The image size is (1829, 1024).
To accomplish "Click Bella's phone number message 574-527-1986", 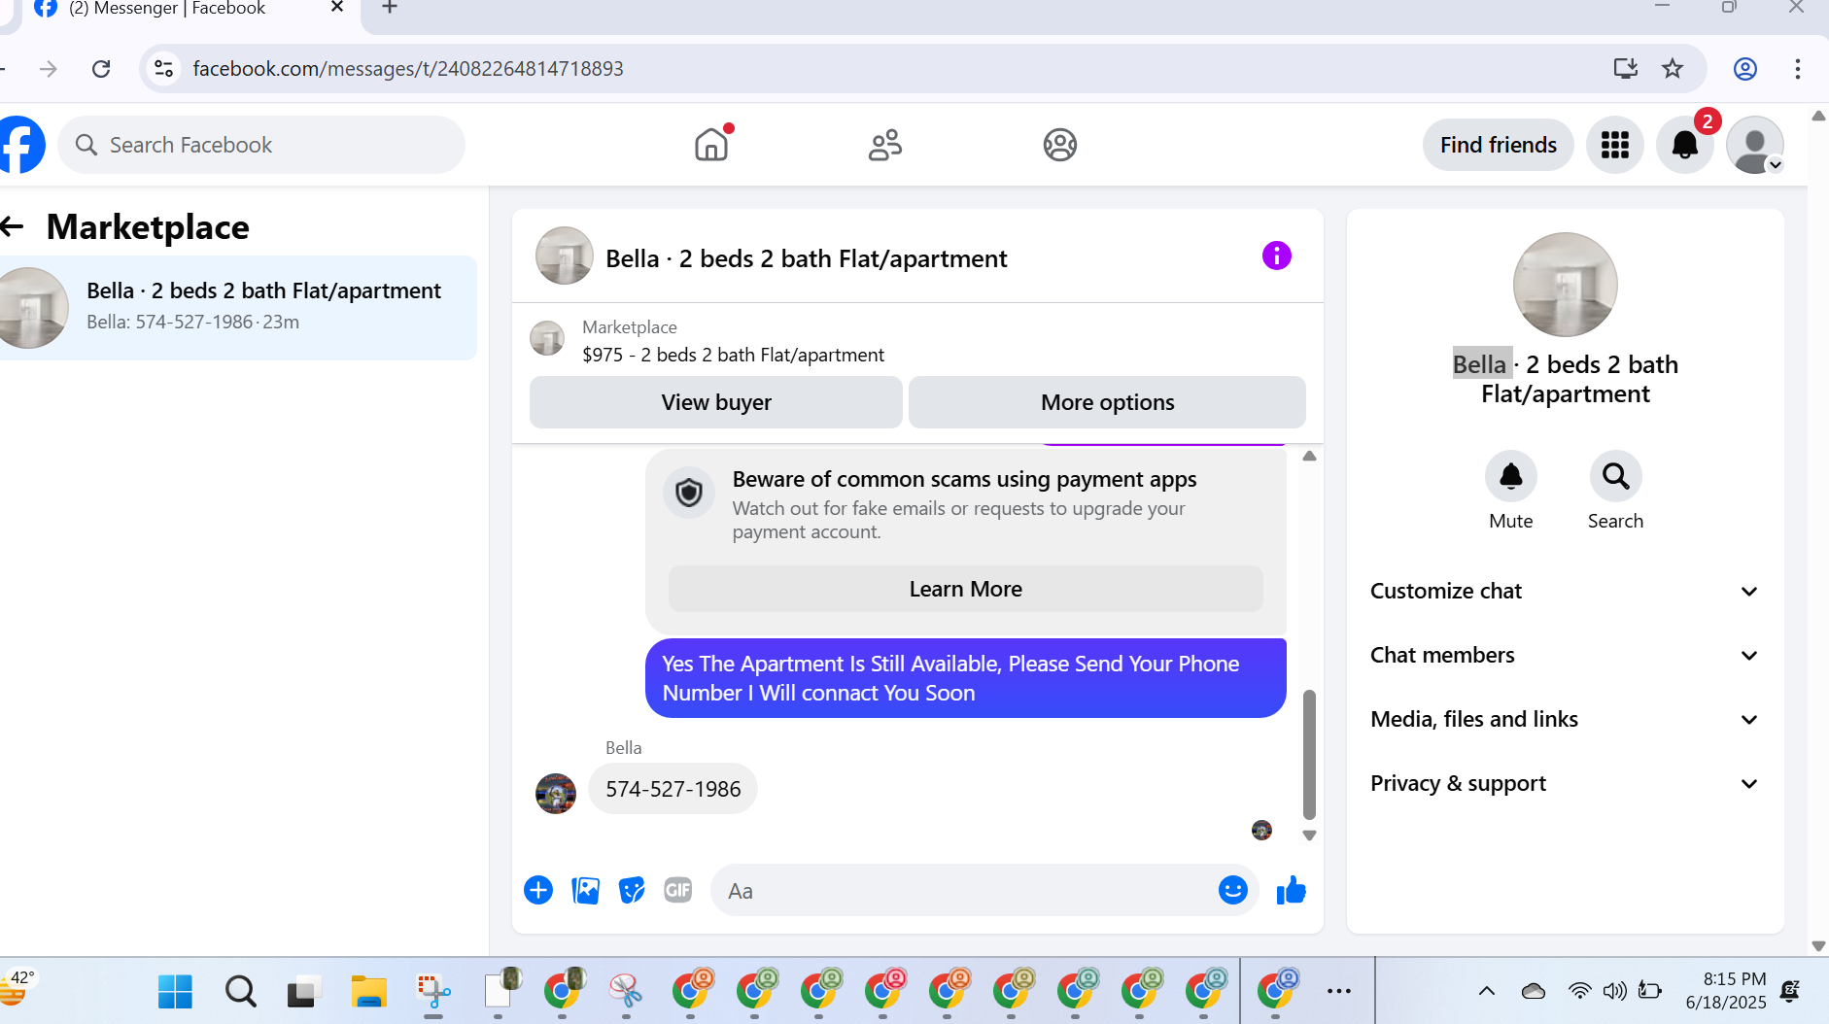I will click(x=673, y=789).
